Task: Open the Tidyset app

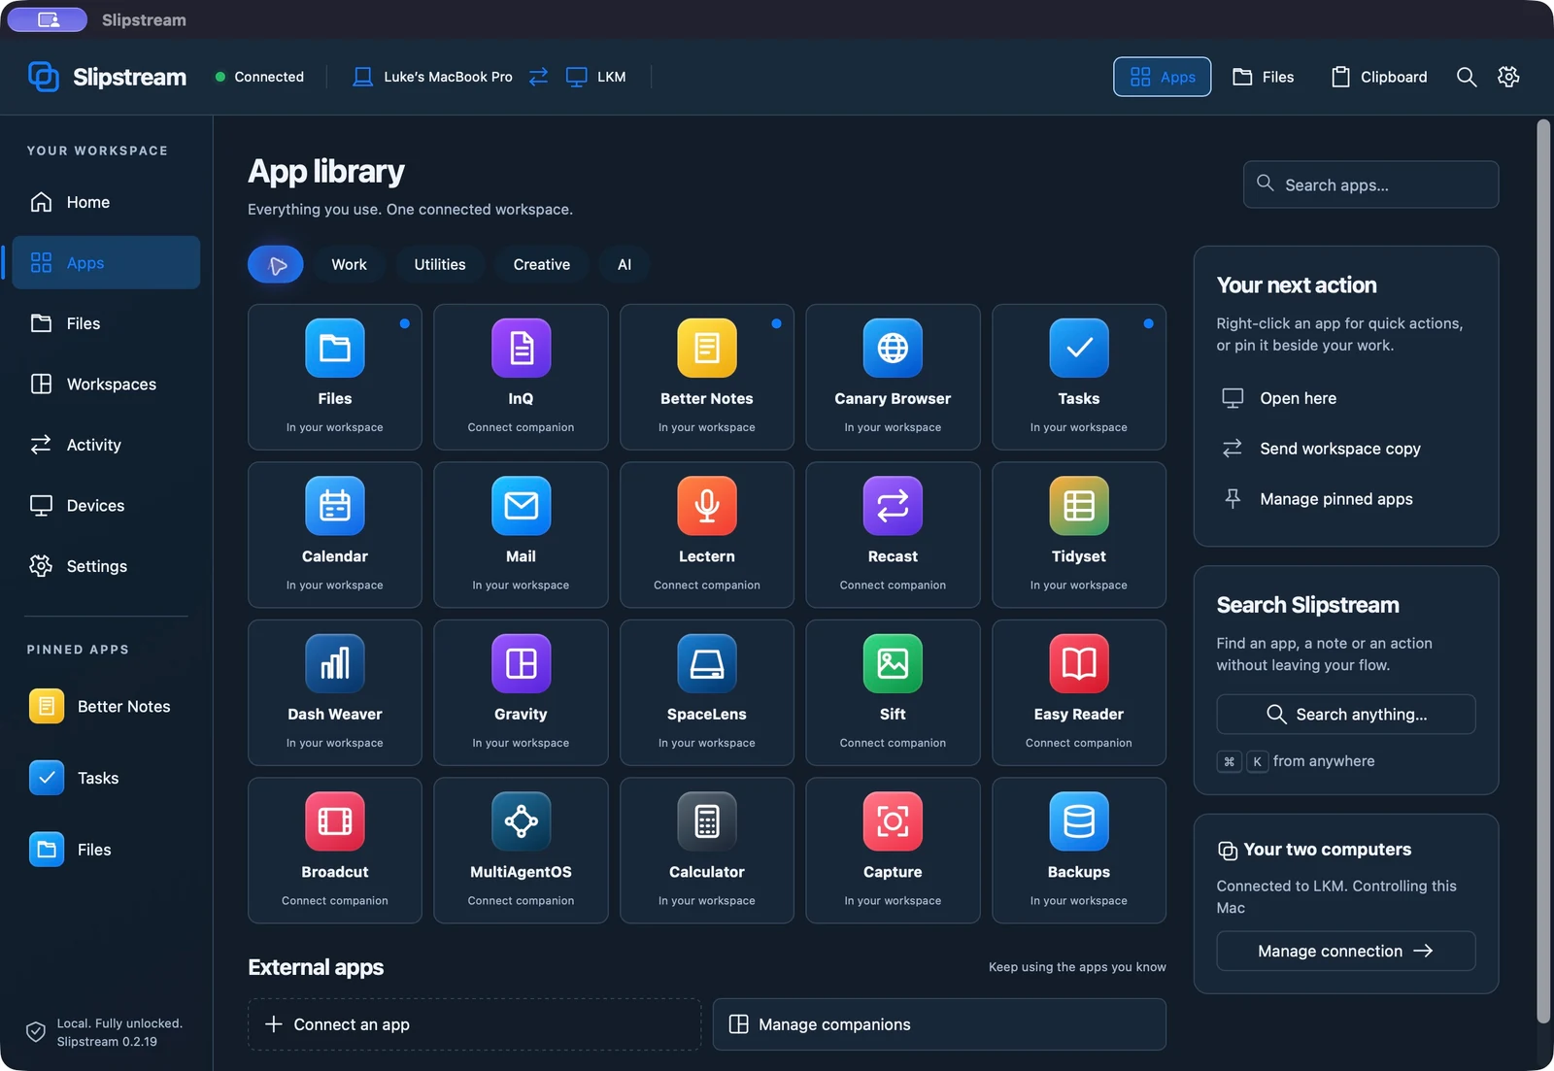Action: coord(1078,535)
